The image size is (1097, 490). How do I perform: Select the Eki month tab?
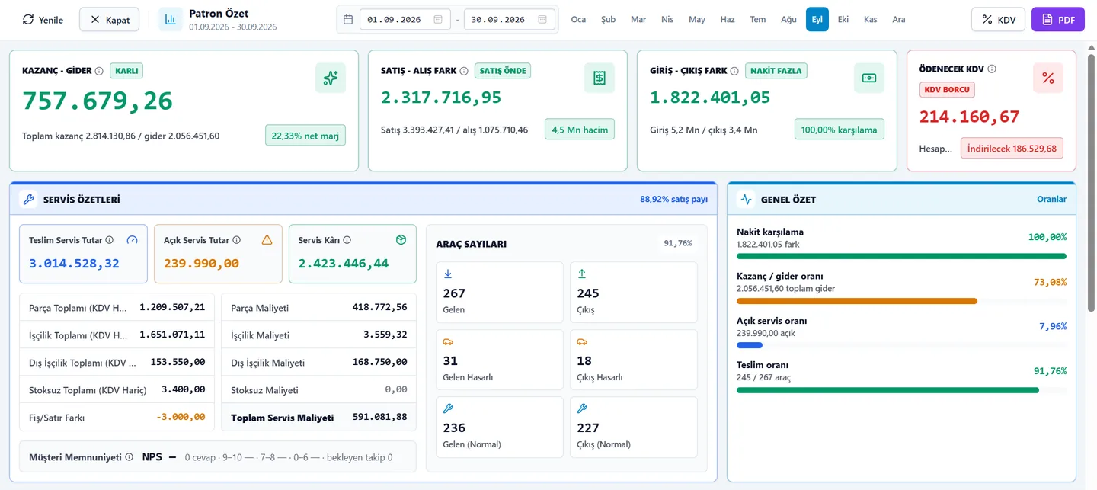[x=843, y=20]
